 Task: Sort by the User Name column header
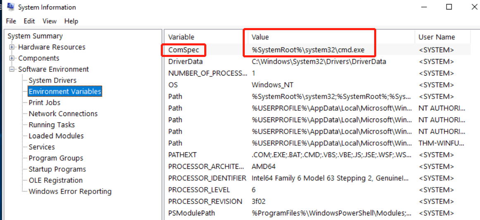pyautogui.click(x=437, y=37)
